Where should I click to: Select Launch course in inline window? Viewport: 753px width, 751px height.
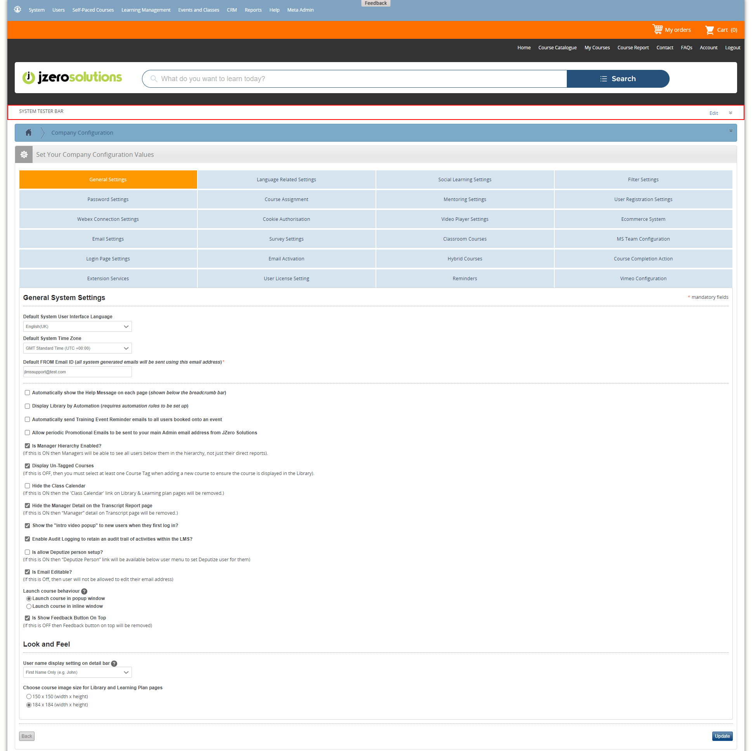pos(29,606)
